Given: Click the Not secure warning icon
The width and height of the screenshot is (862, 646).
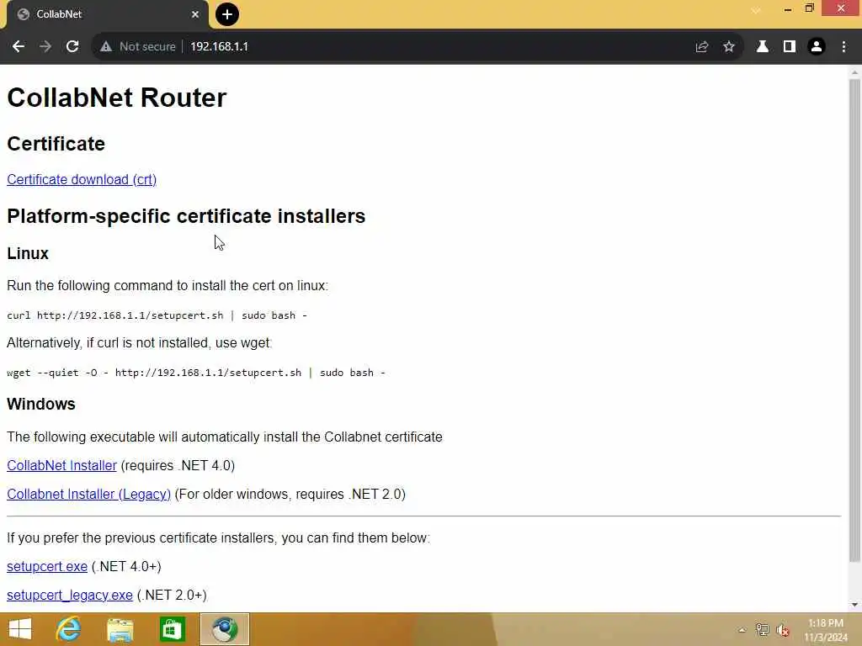Looking at the screenshot, I should pos(106,47).
